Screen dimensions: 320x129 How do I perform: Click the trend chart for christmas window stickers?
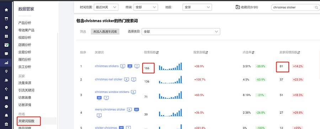click(171, 95)
